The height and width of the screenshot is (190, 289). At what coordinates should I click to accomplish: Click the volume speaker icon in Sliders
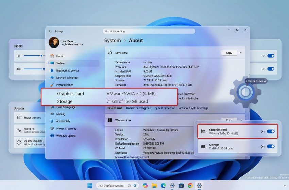pos(19,69)
